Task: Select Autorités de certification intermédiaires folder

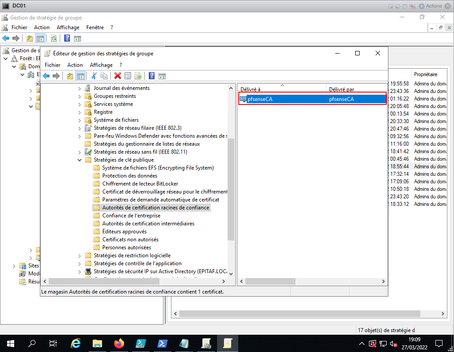Action: tap(148, 224)
